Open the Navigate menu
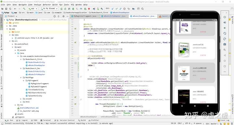Image resolution: width=234 pixels, height=125 pixels. [22, 5]
